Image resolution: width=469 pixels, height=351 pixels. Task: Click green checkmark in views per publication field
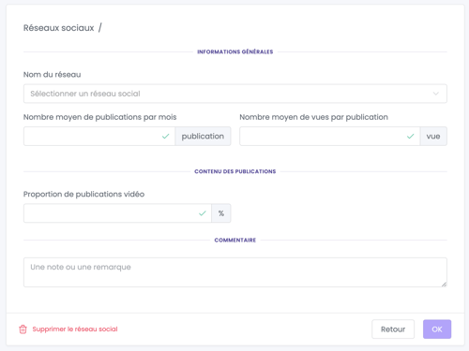pyautogui.click(x=411, y=137)
